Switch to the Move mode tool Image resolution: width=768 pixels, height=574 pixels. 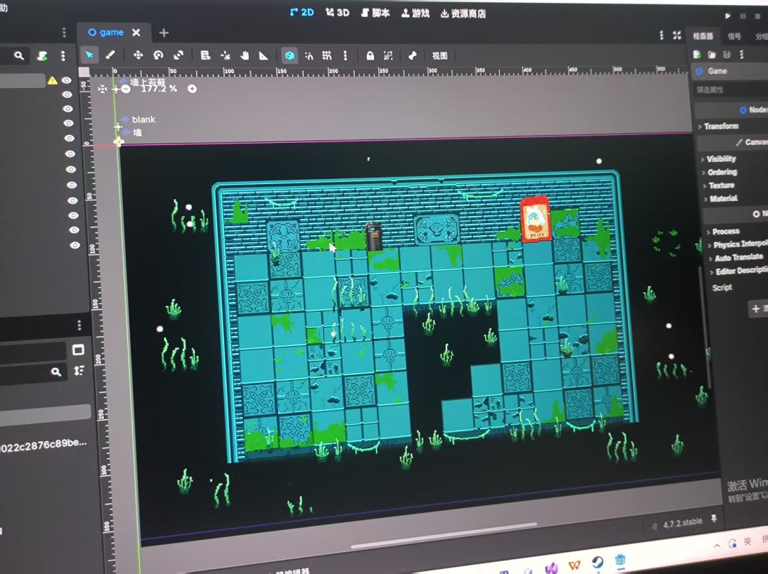coord(138,55)
